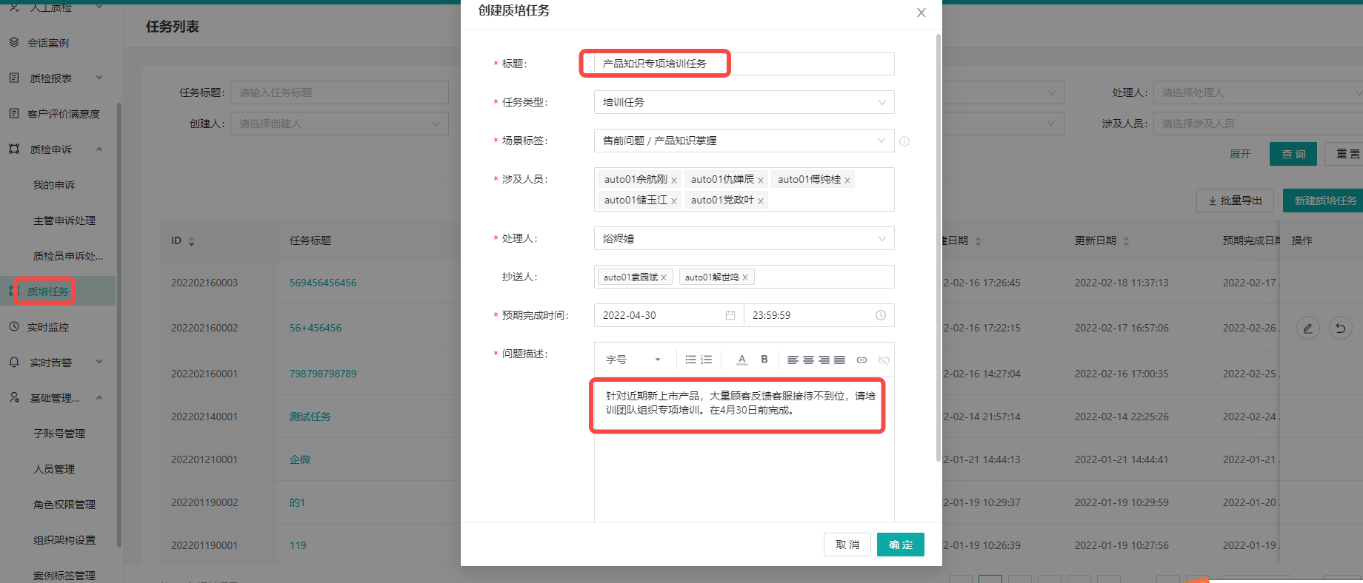Open 人员管理 submenu item
The width and height of the screenshot is (1363, 583).
[x=54, y=469]
